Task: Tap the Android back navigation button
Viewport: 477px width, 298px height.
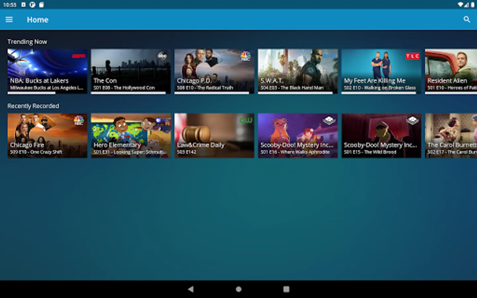Action: point(191,289)
